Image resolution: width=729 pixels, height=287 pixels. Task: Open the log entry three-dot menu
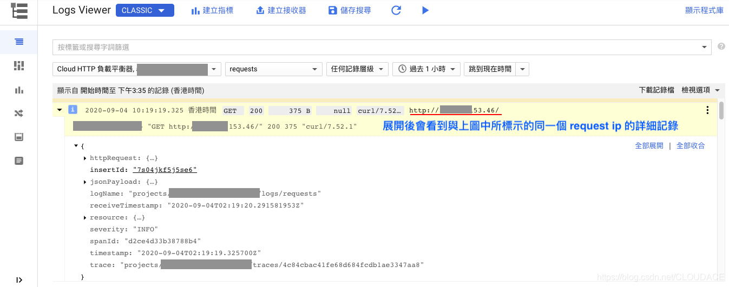coord(707,110)
